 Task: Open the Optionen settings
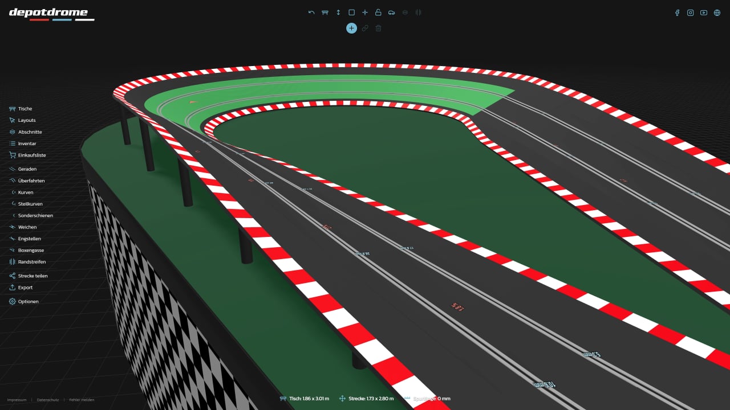24,301
